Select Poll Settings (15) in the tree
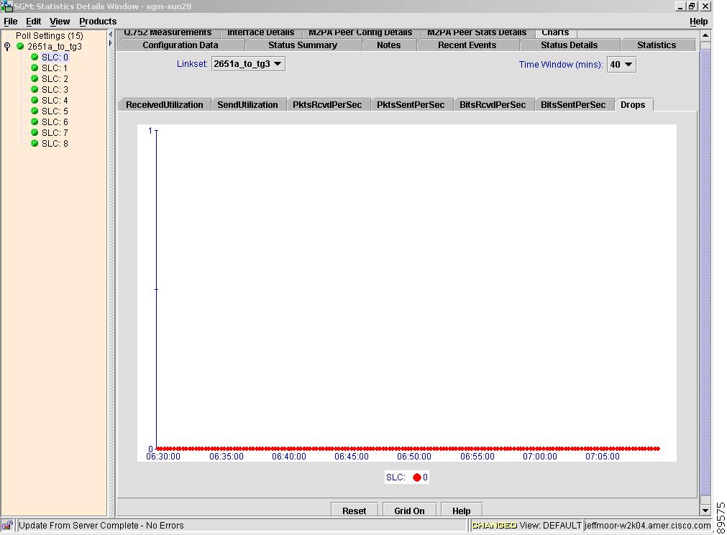 click(x=49, y=36)
